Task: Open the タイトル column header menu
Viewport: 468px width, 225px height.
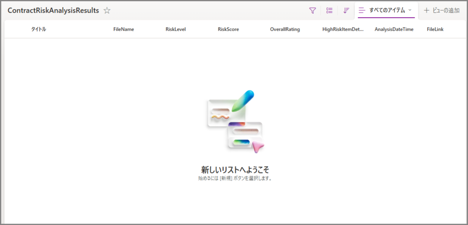Action: [x=38, y=30]
